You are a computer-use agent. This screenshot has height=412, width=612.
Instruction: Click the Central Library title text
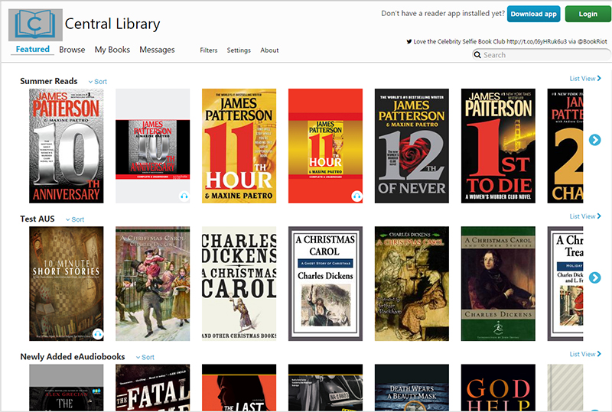click(x=112, y=24)
